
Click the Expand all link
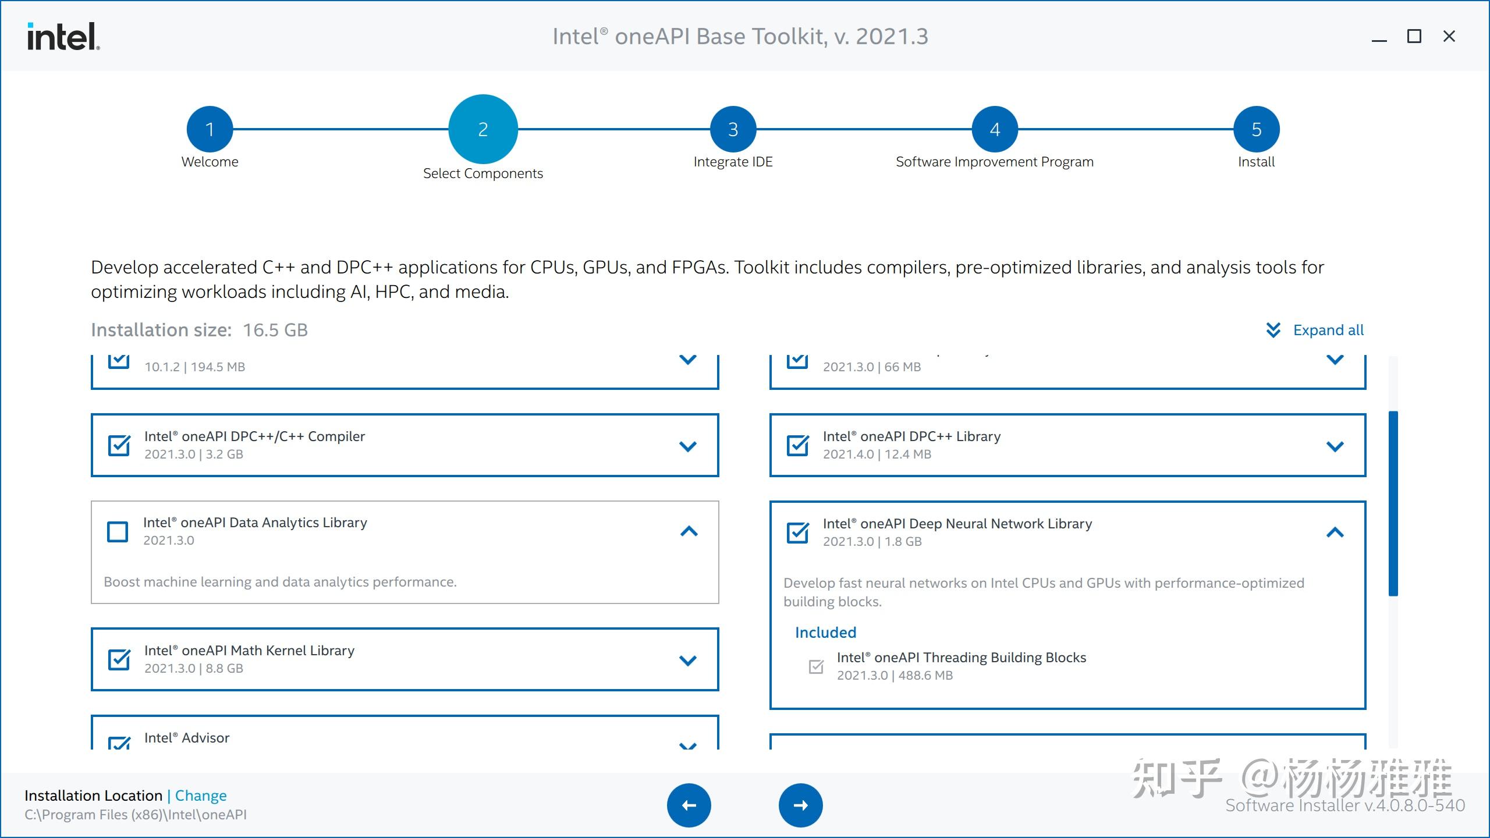pos(1328,330)
